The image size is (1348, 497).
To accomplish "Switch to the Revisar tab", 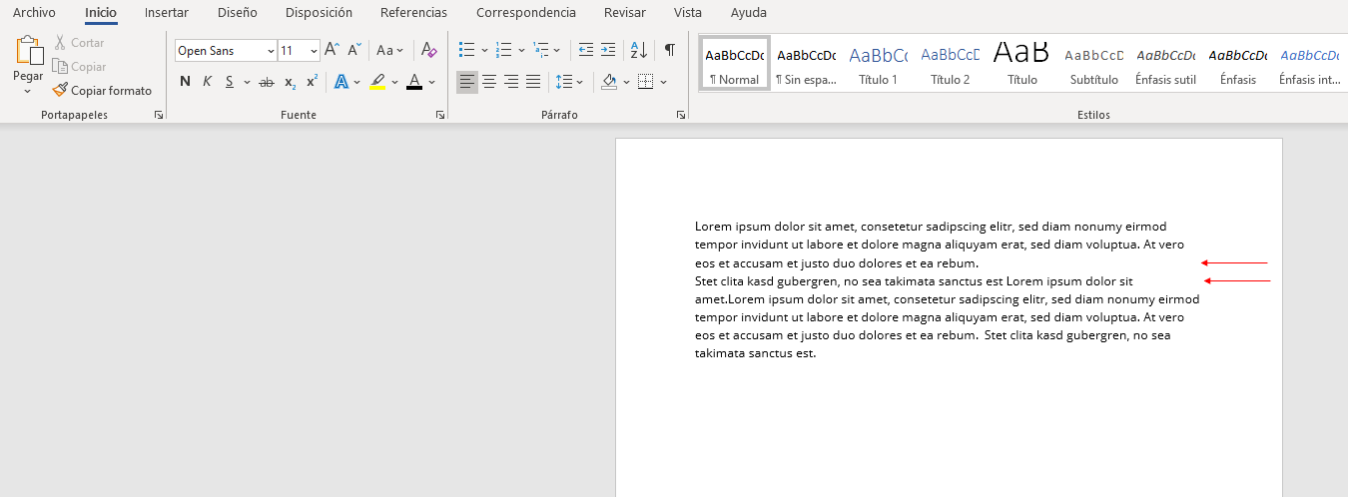I will click(x=624, y=13).
